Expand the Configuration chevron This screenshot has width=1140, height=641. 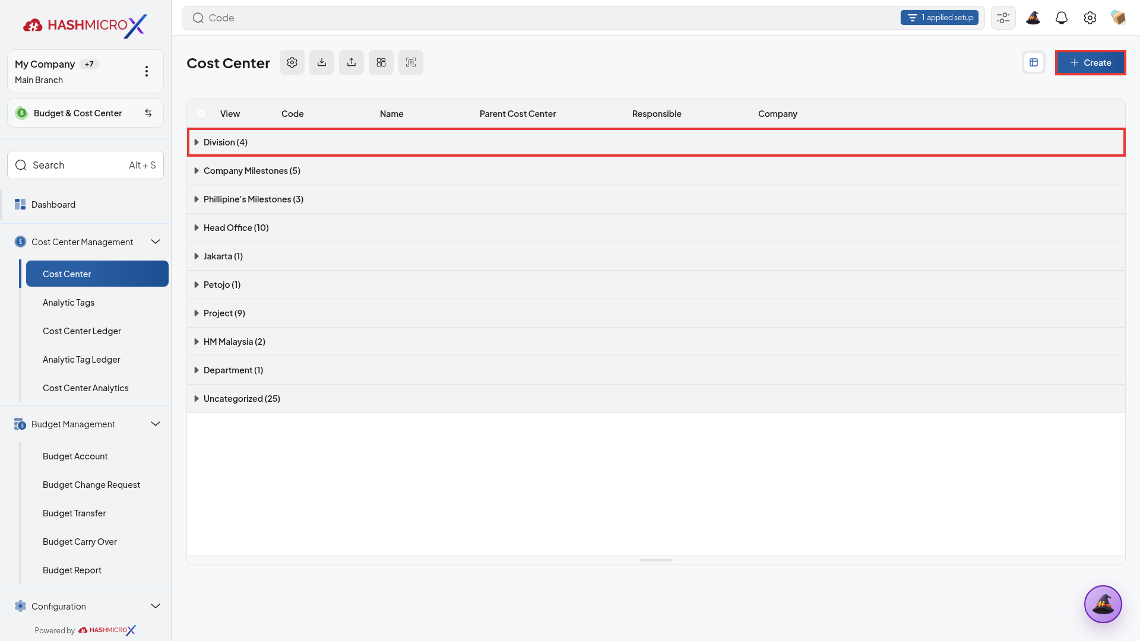[156, 606]
